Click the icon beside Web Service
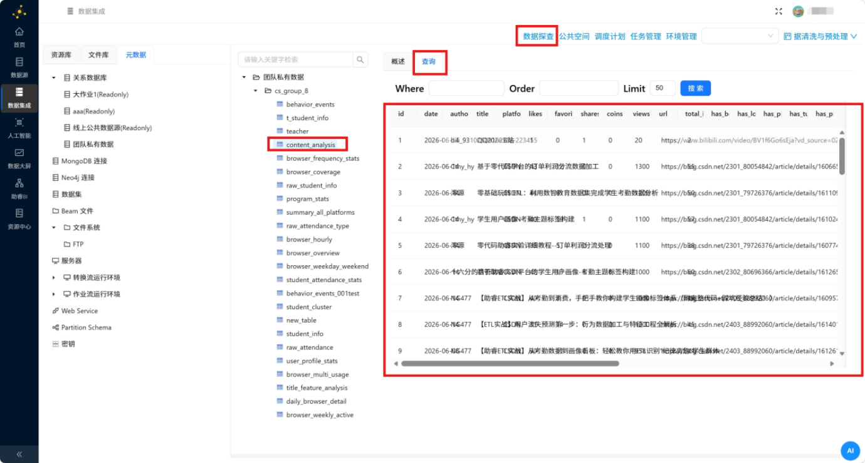Viewport: 865px width, 463px height. pos(56,311)
